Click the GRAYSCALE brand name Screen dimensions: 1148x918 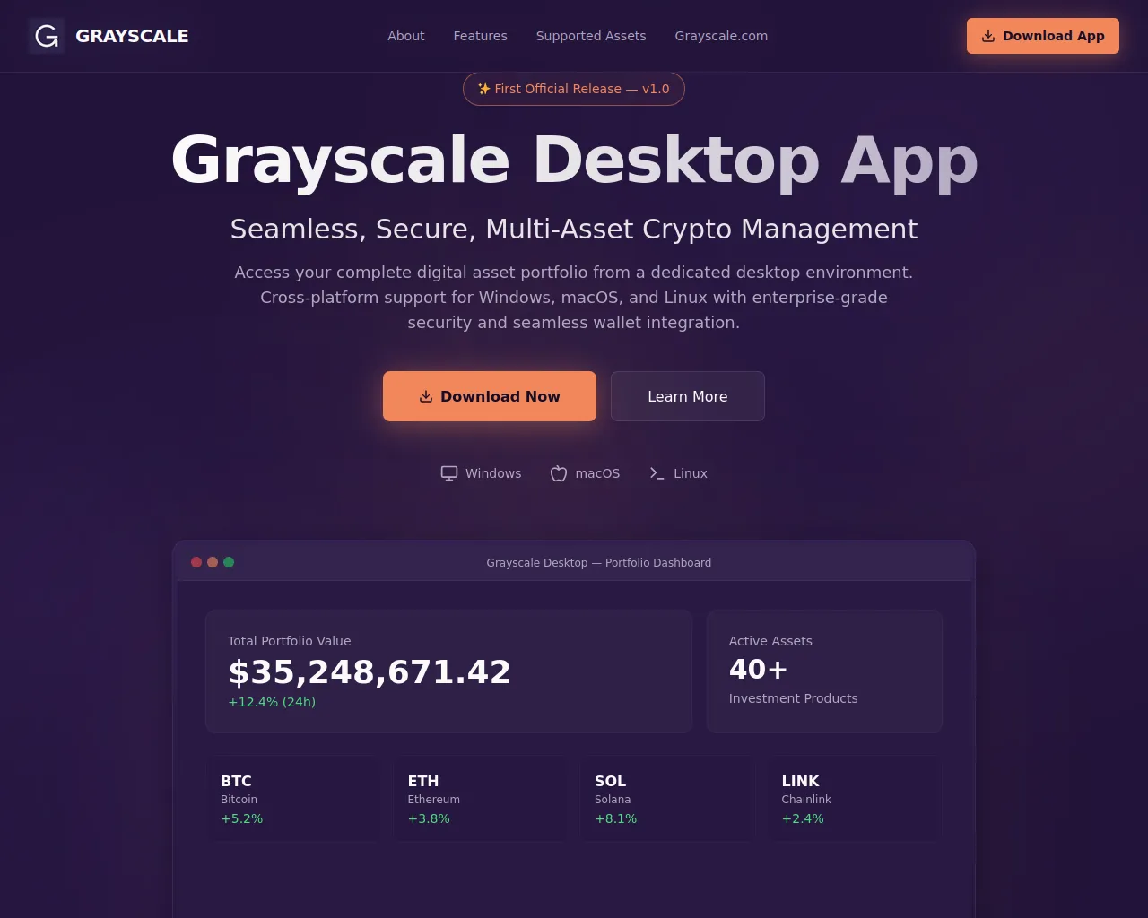(x=132, y=36)
